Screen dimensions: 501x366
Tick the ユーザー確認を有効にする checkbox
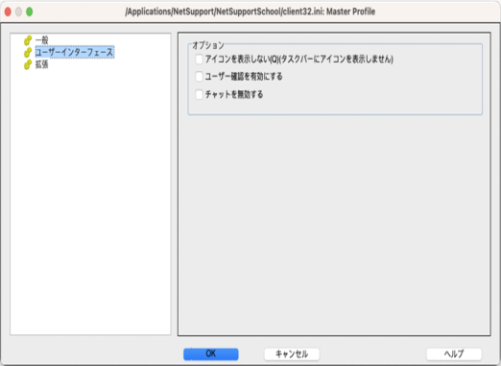[x=199, y=77]
